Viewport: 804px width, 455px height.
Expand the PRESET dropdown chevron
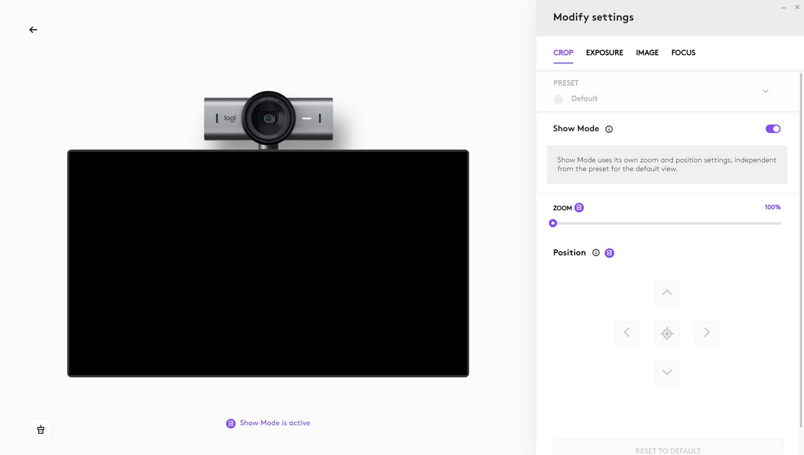766,91
